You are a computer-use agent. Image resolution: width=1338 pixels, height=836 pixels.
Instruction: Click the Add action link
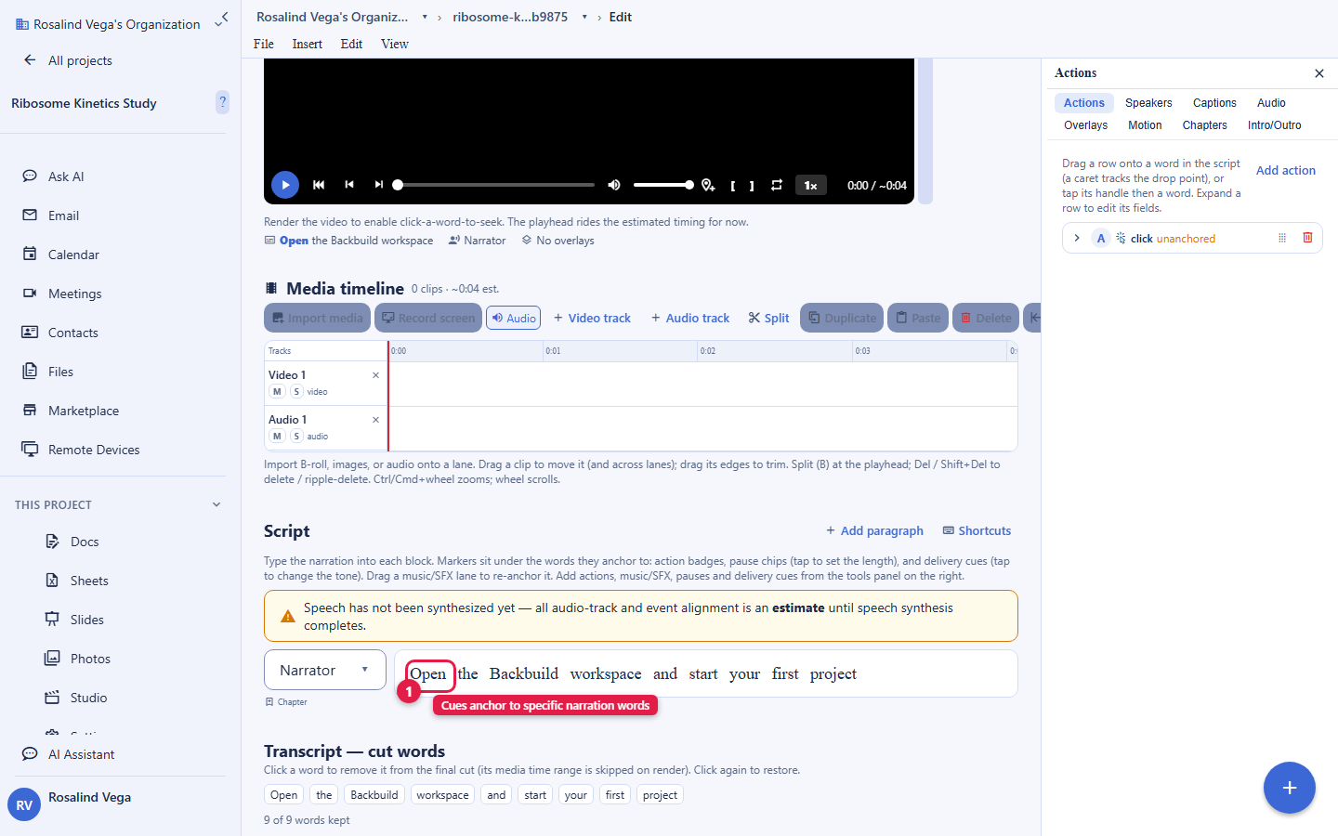tap(1286, 171)
